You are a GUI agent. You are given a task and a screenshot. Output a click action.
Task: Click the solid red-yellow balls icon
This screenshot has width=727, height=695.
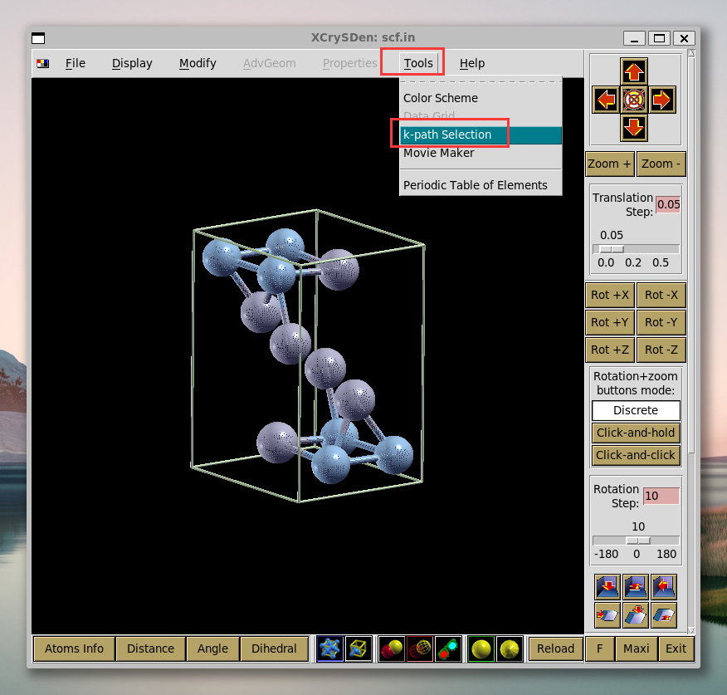[x=392, y=649]
